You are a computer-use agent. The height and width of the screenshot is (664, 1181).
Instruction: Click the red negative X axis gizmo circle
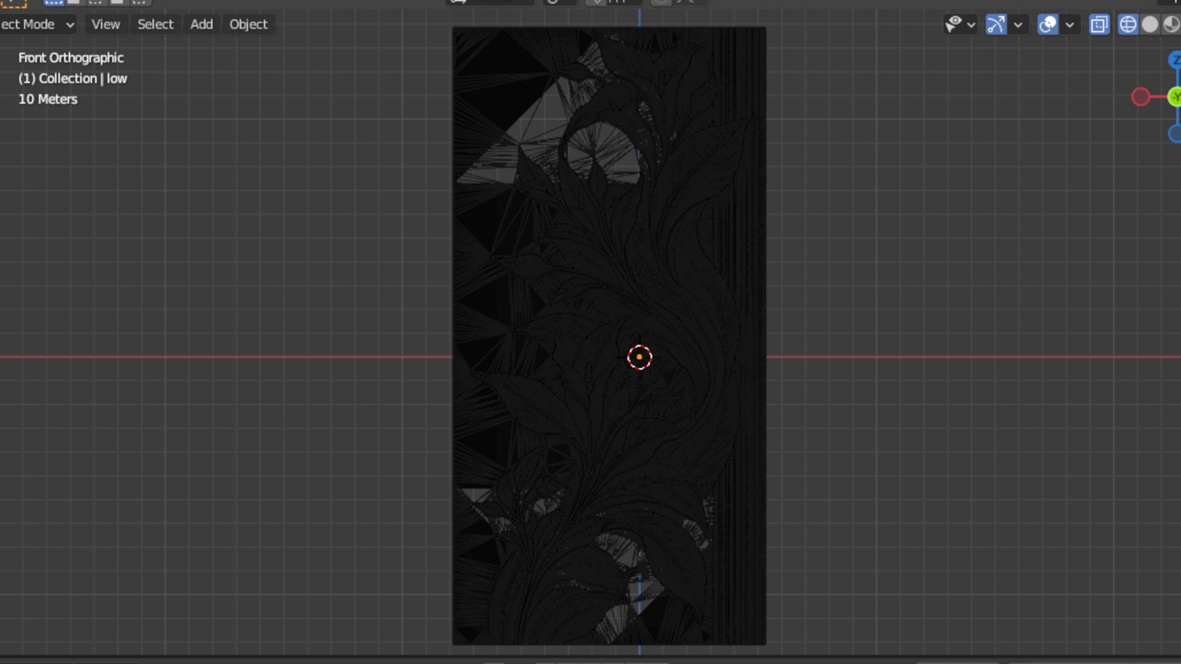tap(1140, 97)
